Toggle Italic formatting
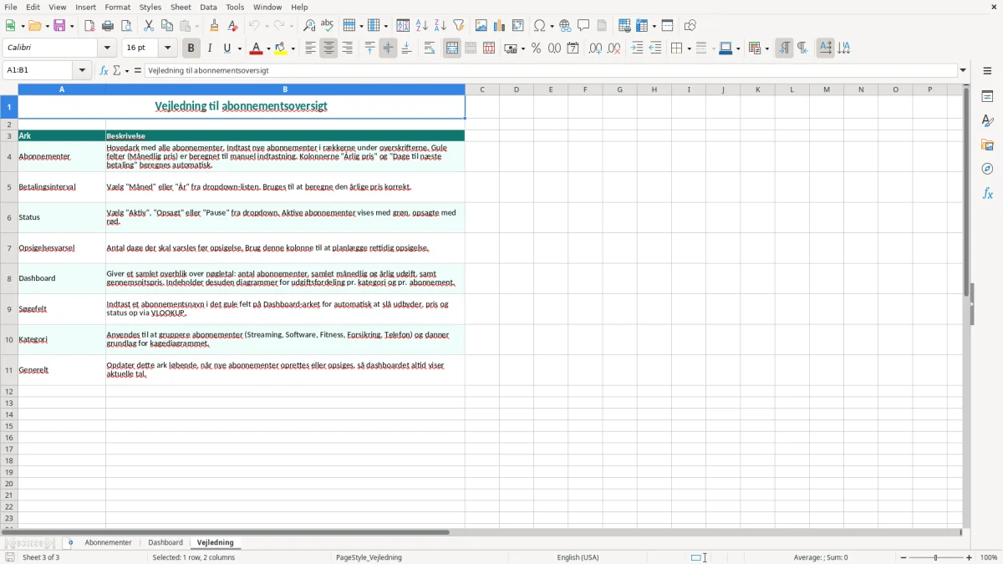The height and width of the screenshot is (564, 1003). tap(209, 48)
